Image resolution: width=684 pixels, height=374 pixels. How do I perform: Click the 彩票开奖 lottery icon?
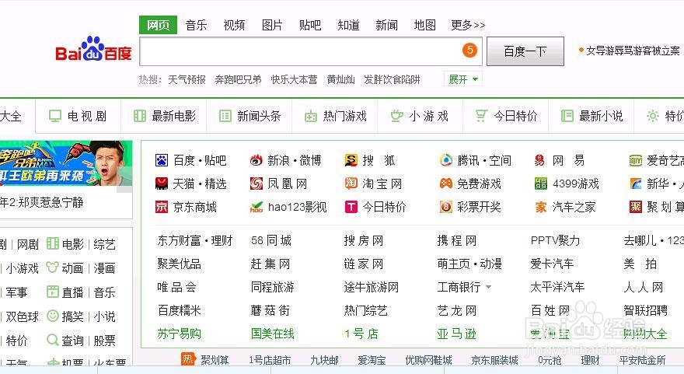coord(446,207)
